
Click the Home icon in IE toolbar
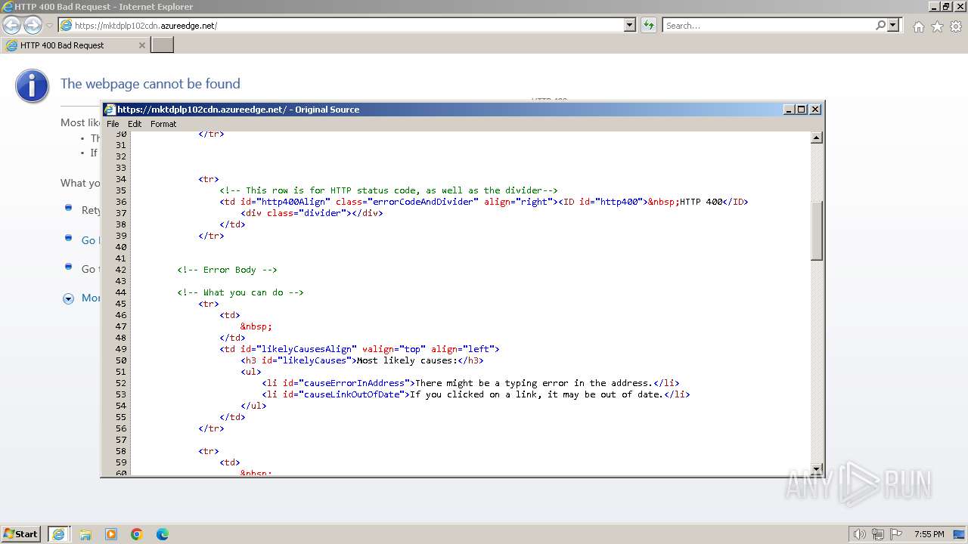(918, 26)
